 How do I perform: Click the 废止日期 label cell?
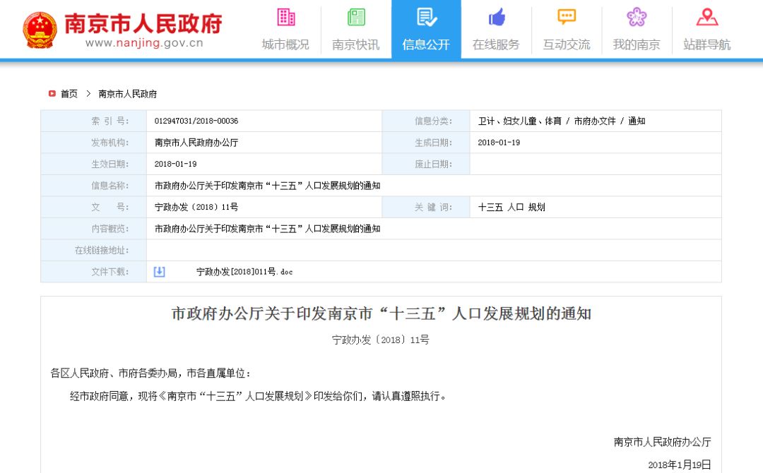426,164
